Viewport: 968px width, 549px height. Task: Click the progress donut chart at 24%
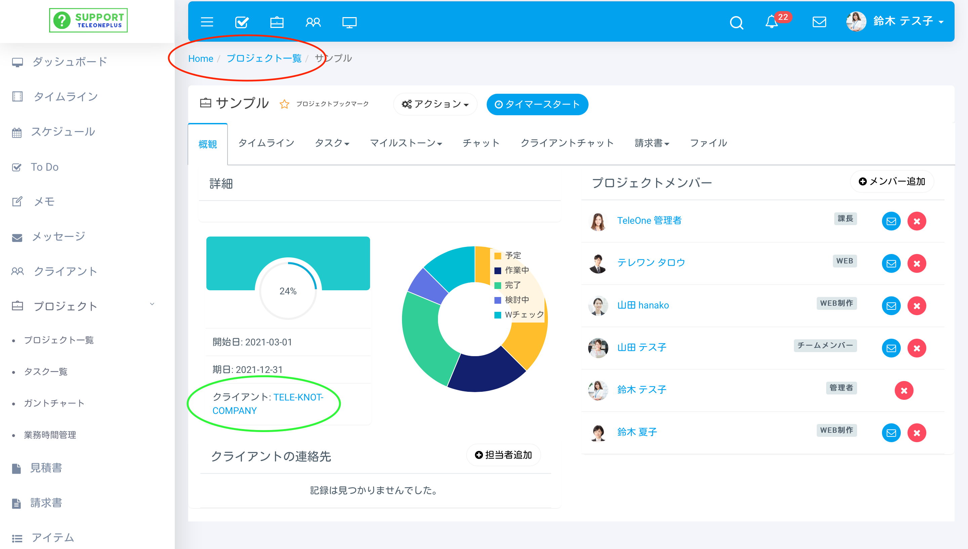(288, 291)
